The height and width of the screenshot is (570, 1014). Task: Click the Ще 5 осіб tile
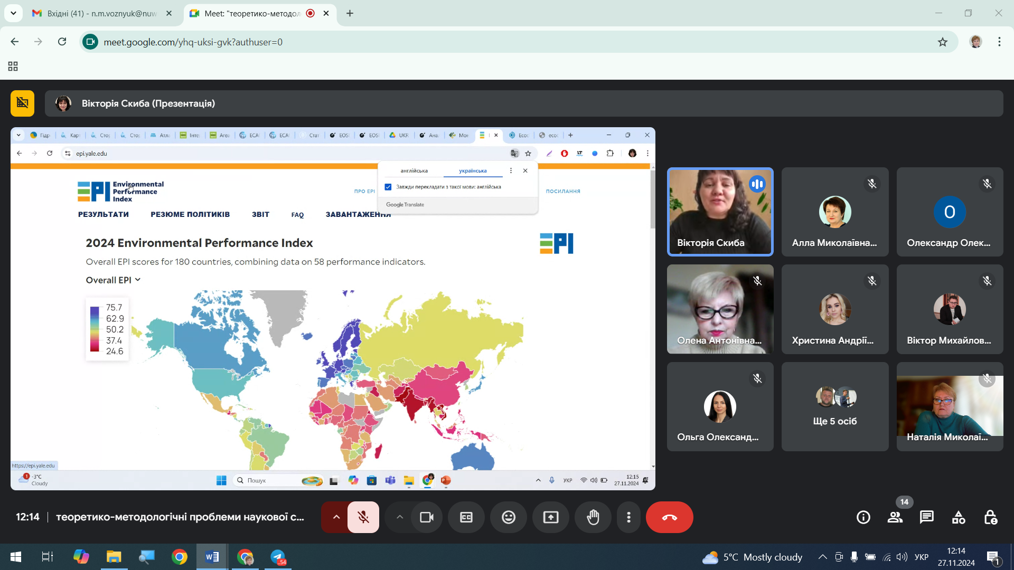coord(834,406)
